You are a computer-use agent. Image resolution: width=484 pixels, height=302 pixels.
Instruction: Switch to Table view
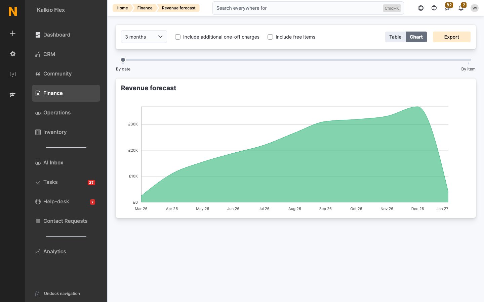tap(395, 37)
